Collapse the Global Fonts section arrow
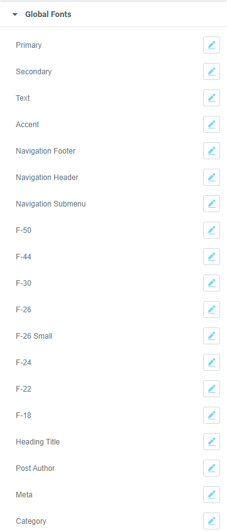The height and width of the screenshot is (532, 227). point(14,14)
